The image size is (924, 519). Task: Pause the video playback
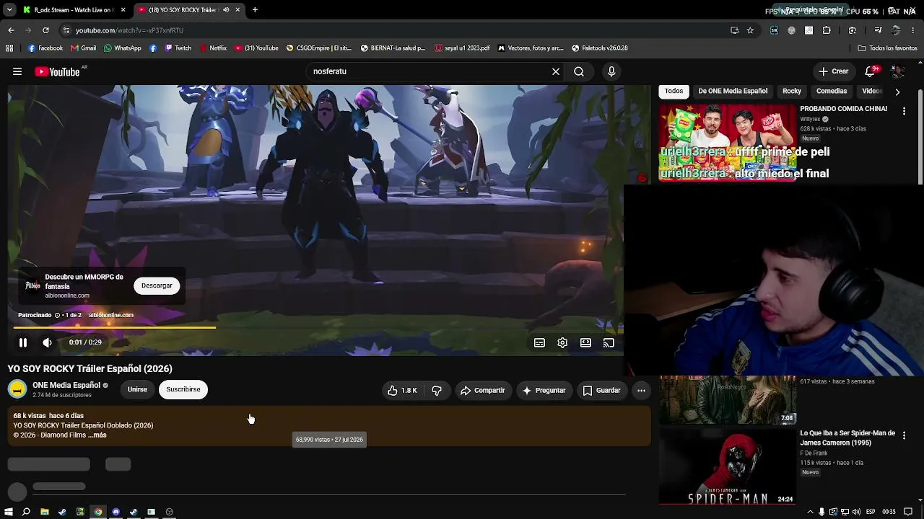pos(23,343)
